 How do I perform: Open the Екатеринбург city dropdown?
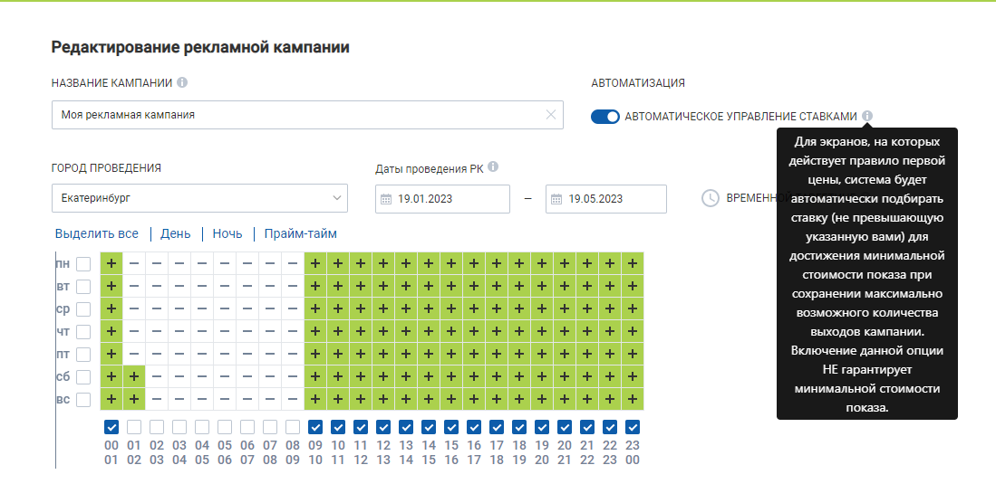click(x=199, y=198)
